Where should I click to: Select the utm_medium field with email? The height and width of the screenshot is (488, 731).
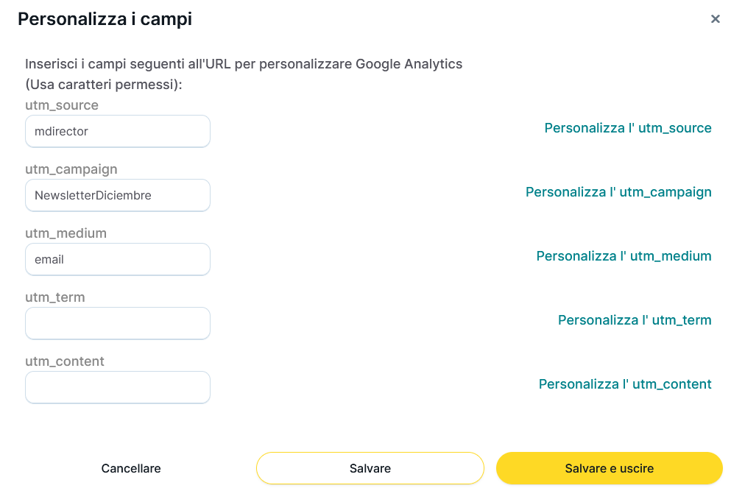[118, 259]
